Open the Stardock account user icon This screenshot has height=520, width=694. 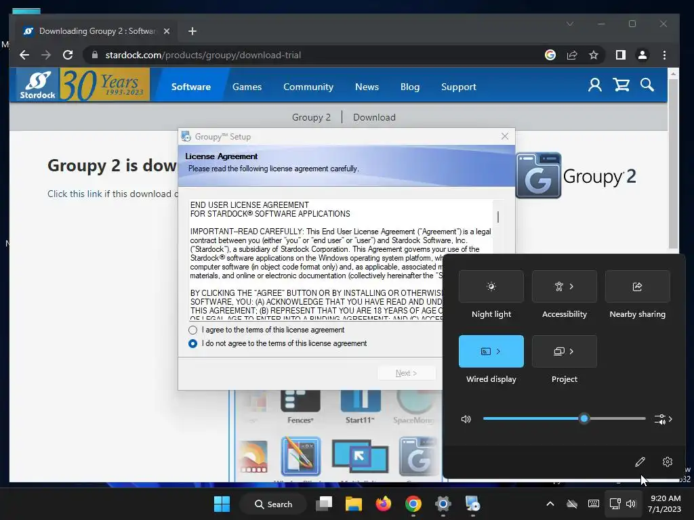(594, 85)
